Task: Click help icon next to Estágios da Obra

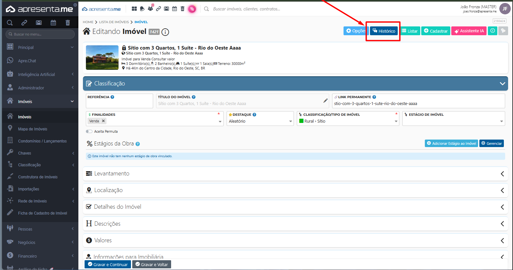Action: [137, 144]
